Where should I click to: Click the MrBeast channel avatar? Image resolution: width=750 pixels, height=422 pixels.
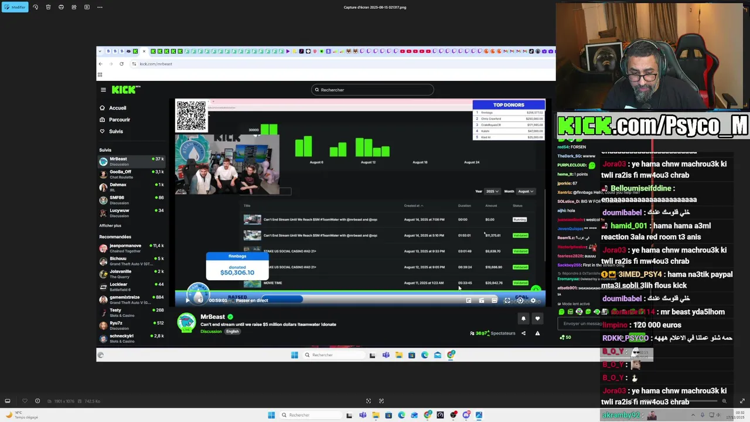click(187, 323)
